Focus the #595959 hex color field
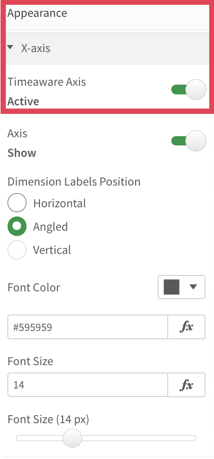 [x=88, y=327]
